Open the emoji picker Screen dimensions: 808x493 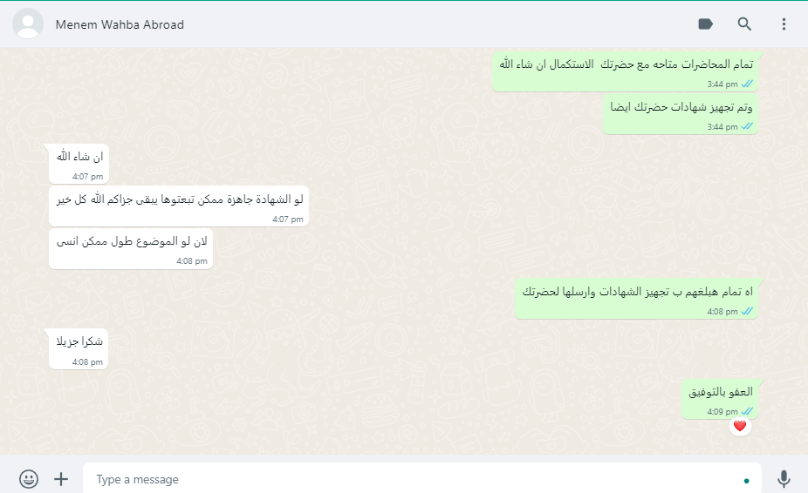(x=29, y=479)
